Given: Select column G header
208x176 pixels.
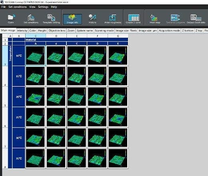Looking at the screenshot, I should [118, 36].
